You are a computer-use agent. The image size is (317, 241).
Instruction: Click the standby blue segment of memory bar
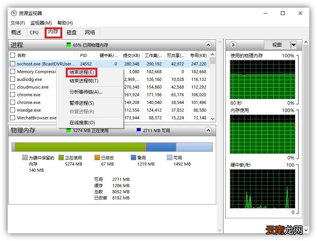click(161, 147)
